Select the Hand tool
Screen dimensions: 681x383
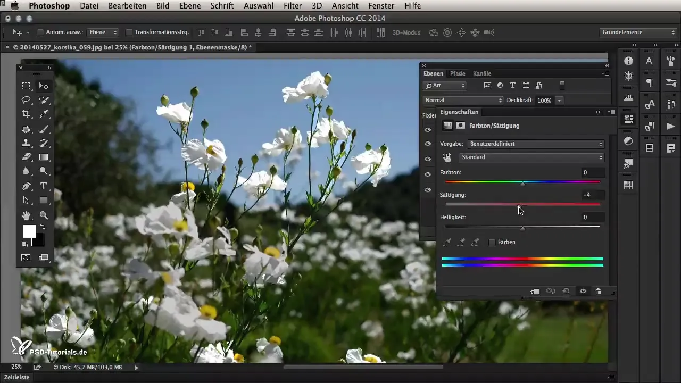[26, 215]
